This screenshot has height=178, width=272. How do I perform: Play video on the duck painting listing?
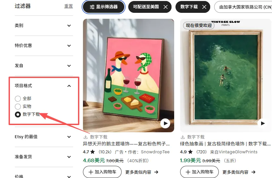(165, 123)
